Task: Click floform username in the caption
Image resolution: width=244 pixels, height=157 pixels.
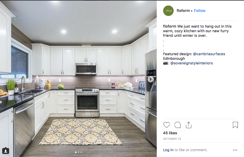Action: tap(170, 26)
